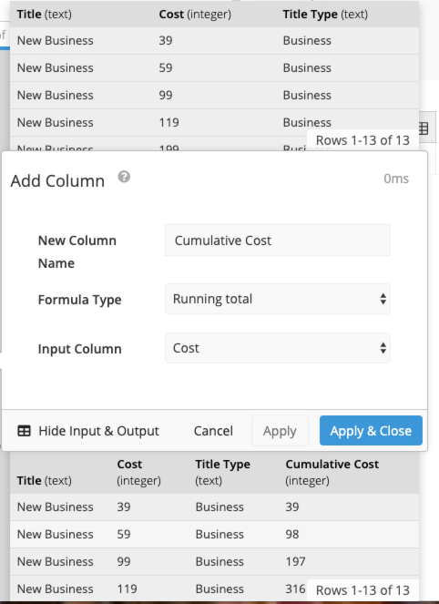Click the Cumulative Cost output column header
439x604 pixels.
pyautogui.click(x=332, y=472)
